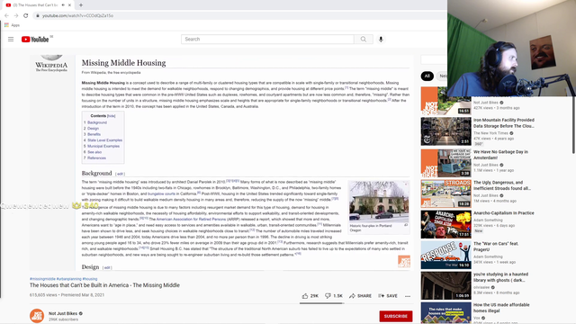Like the video with thumbs up
Viewport: 576px width, 324px height.
click(310, 296)
